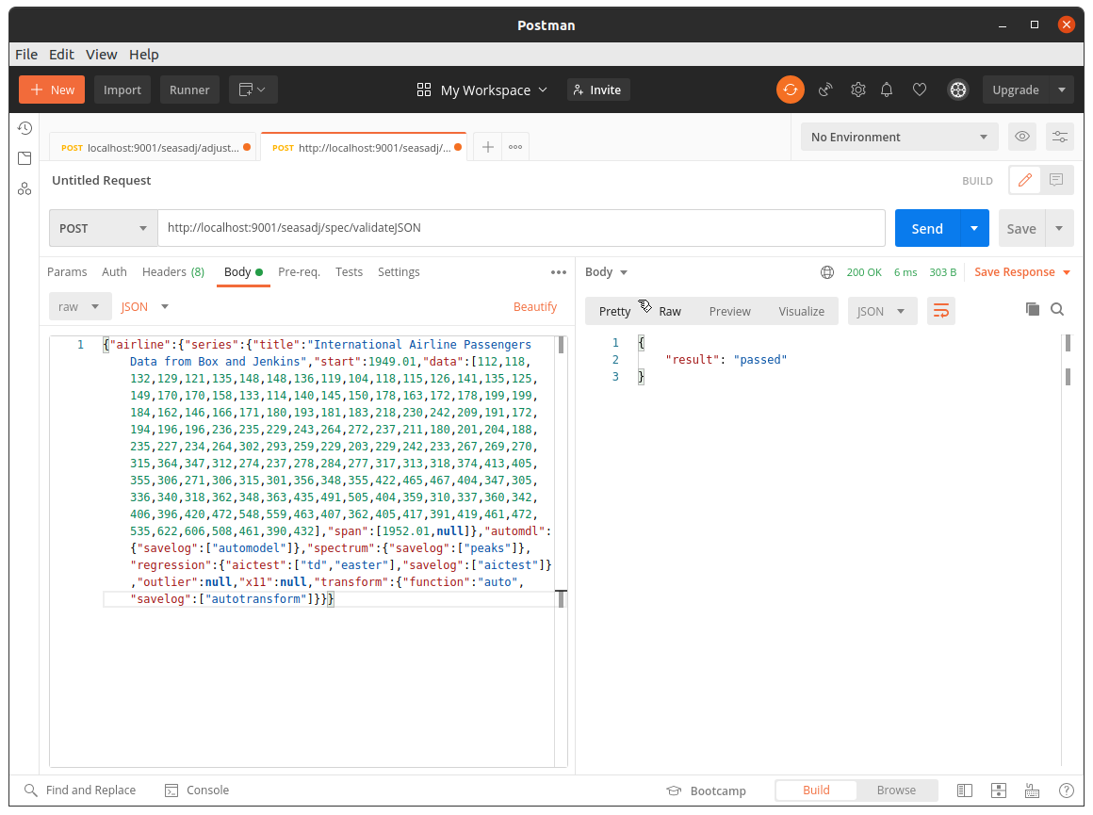Open the notifications bell icon
The height and width of the screenshot is (815, 1093).
pos(887,90)
